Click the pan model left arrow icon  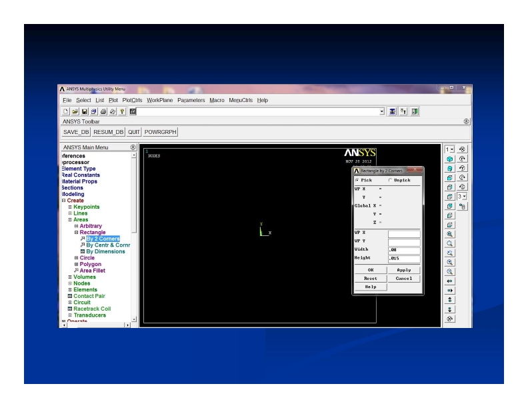click(451, 281)
